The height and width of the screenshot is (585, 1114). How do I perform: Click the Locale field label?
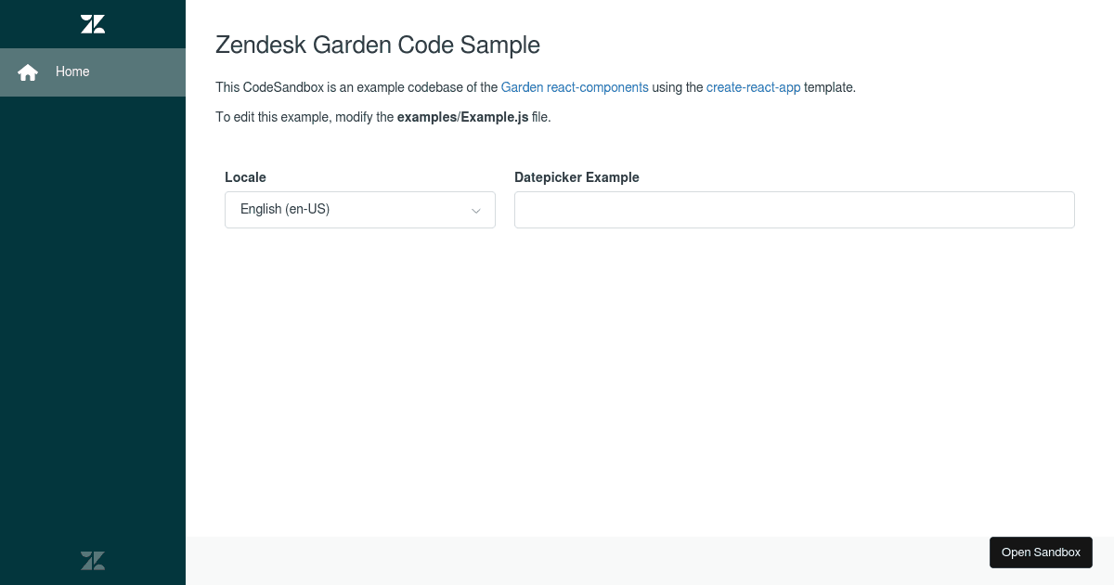[245, 177]
